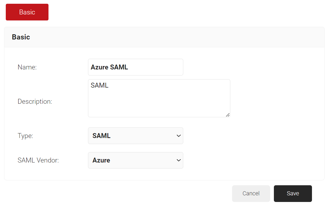Click the SAML Vendor label
The width and height of the screenshot is (329, 206).
click(38, 160)
